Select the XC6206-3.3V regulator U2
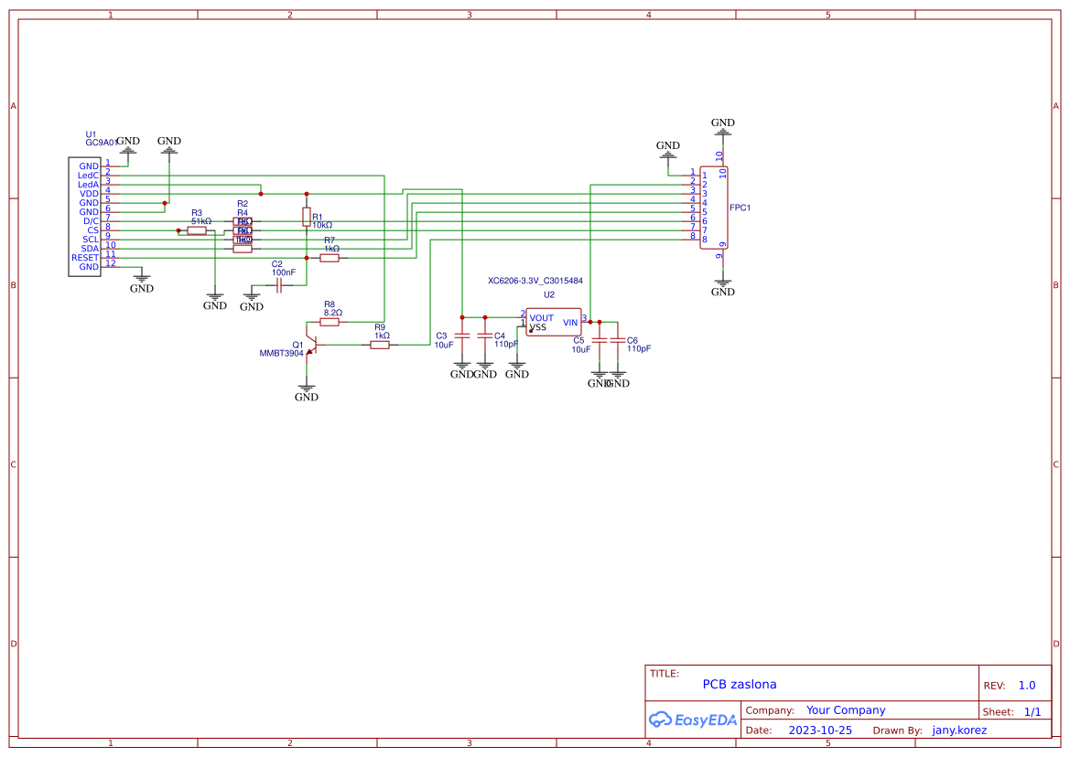Screen dimensions: 1070x757 pyautogui.click(x=552, y=322)
